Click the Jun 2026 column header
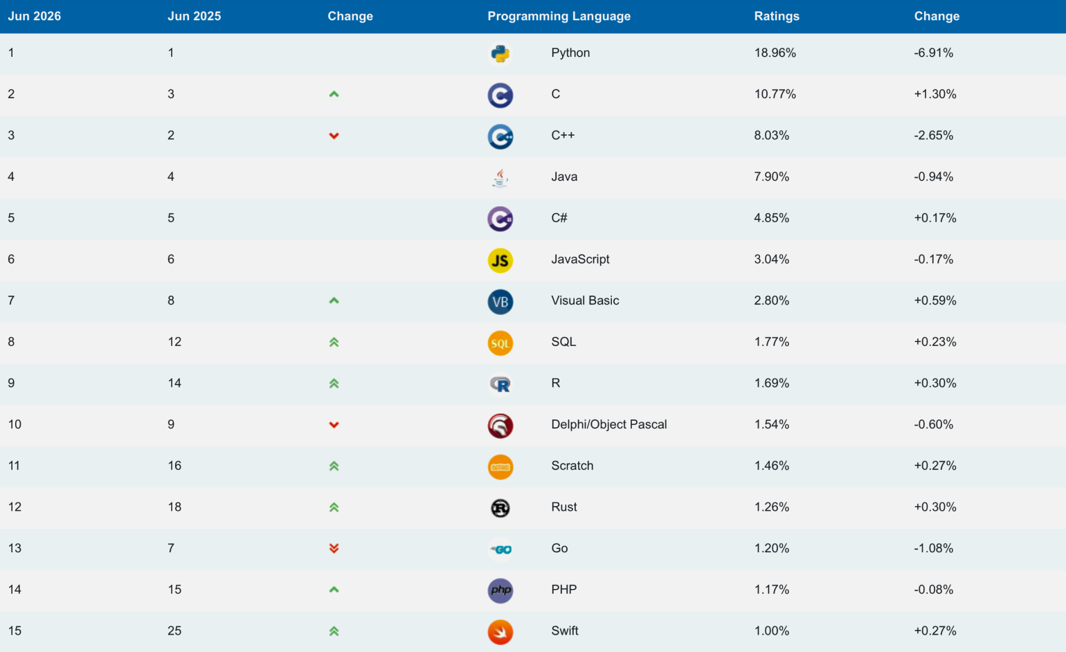The image size is (1066, 652). [x=34, y=16]
